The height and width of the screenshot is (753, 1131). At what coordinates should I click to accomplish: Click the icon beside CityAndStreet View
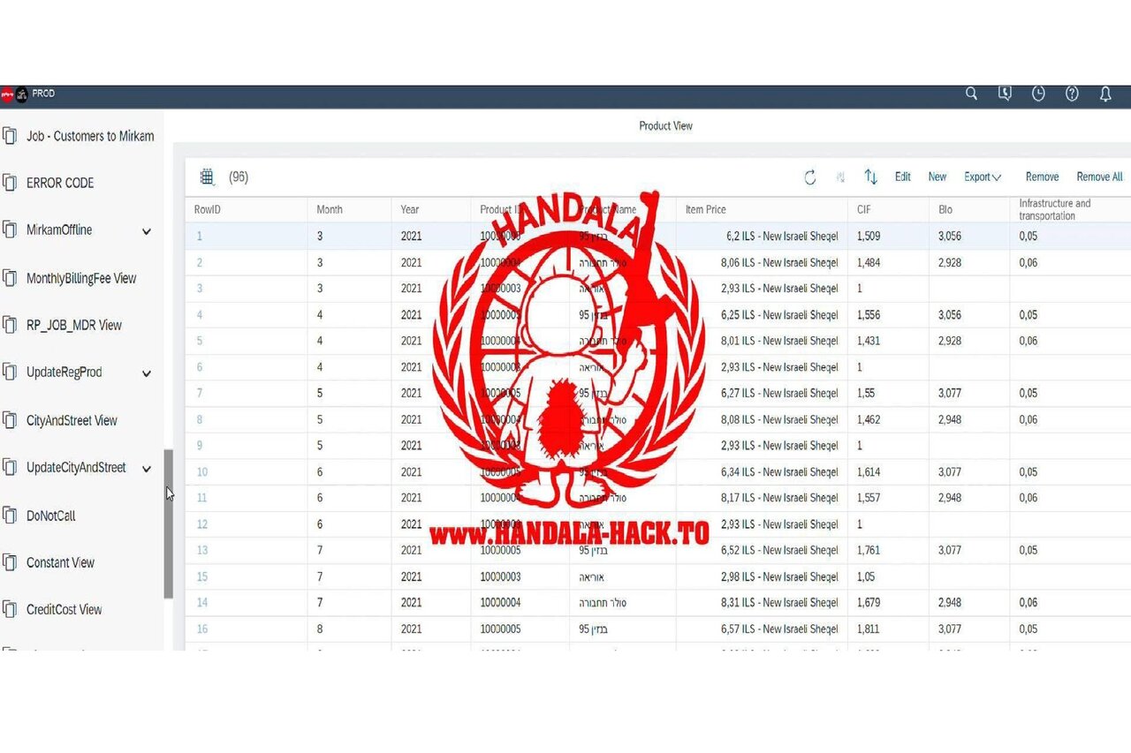pos(10,420)
